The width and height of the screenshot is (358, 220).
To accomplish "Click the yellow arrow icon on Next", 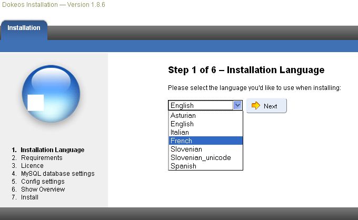I will click(255, 105).
